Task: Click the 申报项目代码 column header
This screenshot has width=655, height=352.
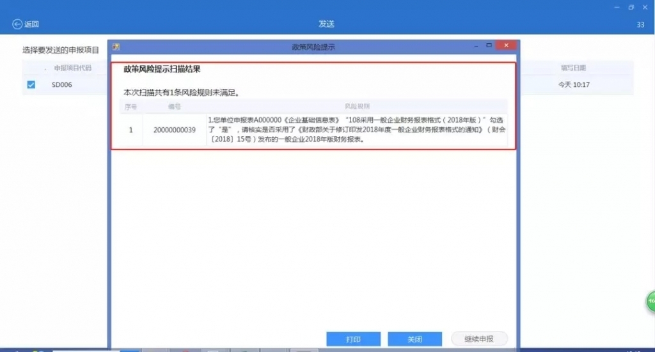Action: tap(73, 68)
